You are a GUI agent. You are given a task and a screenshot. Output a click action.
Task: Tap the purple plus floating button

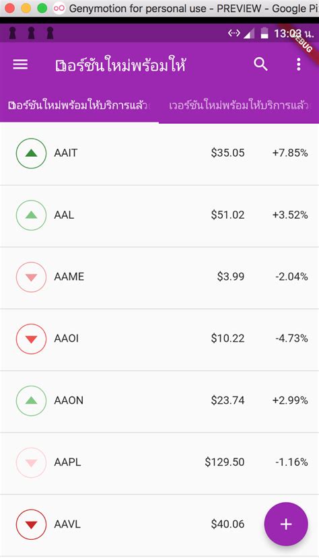tap(286, 524)
